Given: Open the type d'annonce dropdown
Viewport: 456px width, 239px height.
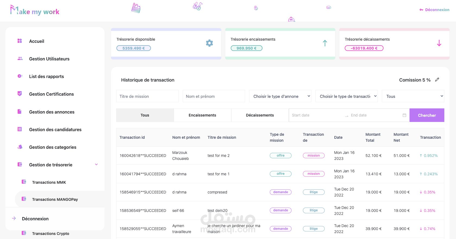Looking at the screenshot, I should pyautogui.click(x=280, y=96).
